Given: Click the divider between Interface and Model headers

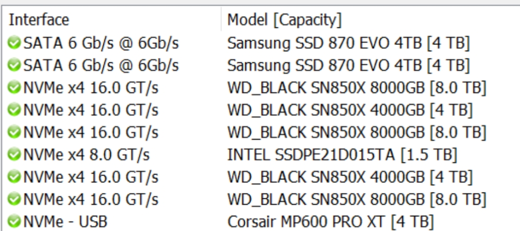Looking at the screenshot, I should [222, 20].
